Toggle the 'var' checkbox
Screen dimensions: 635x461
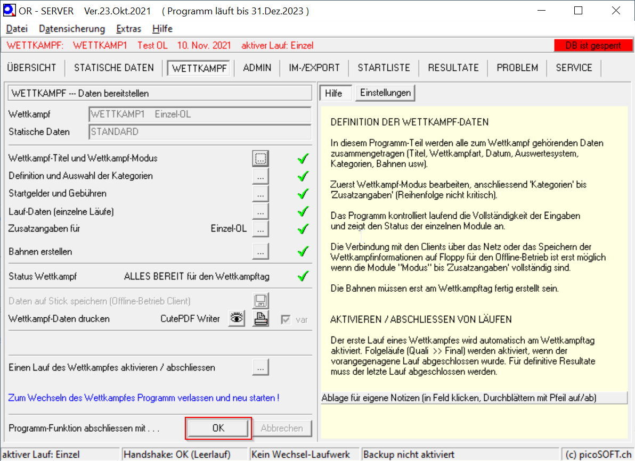(286, 320)
